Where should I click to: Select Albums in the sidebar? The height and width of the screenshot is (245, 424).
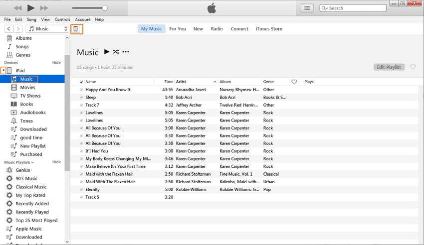tap(23, 38)
